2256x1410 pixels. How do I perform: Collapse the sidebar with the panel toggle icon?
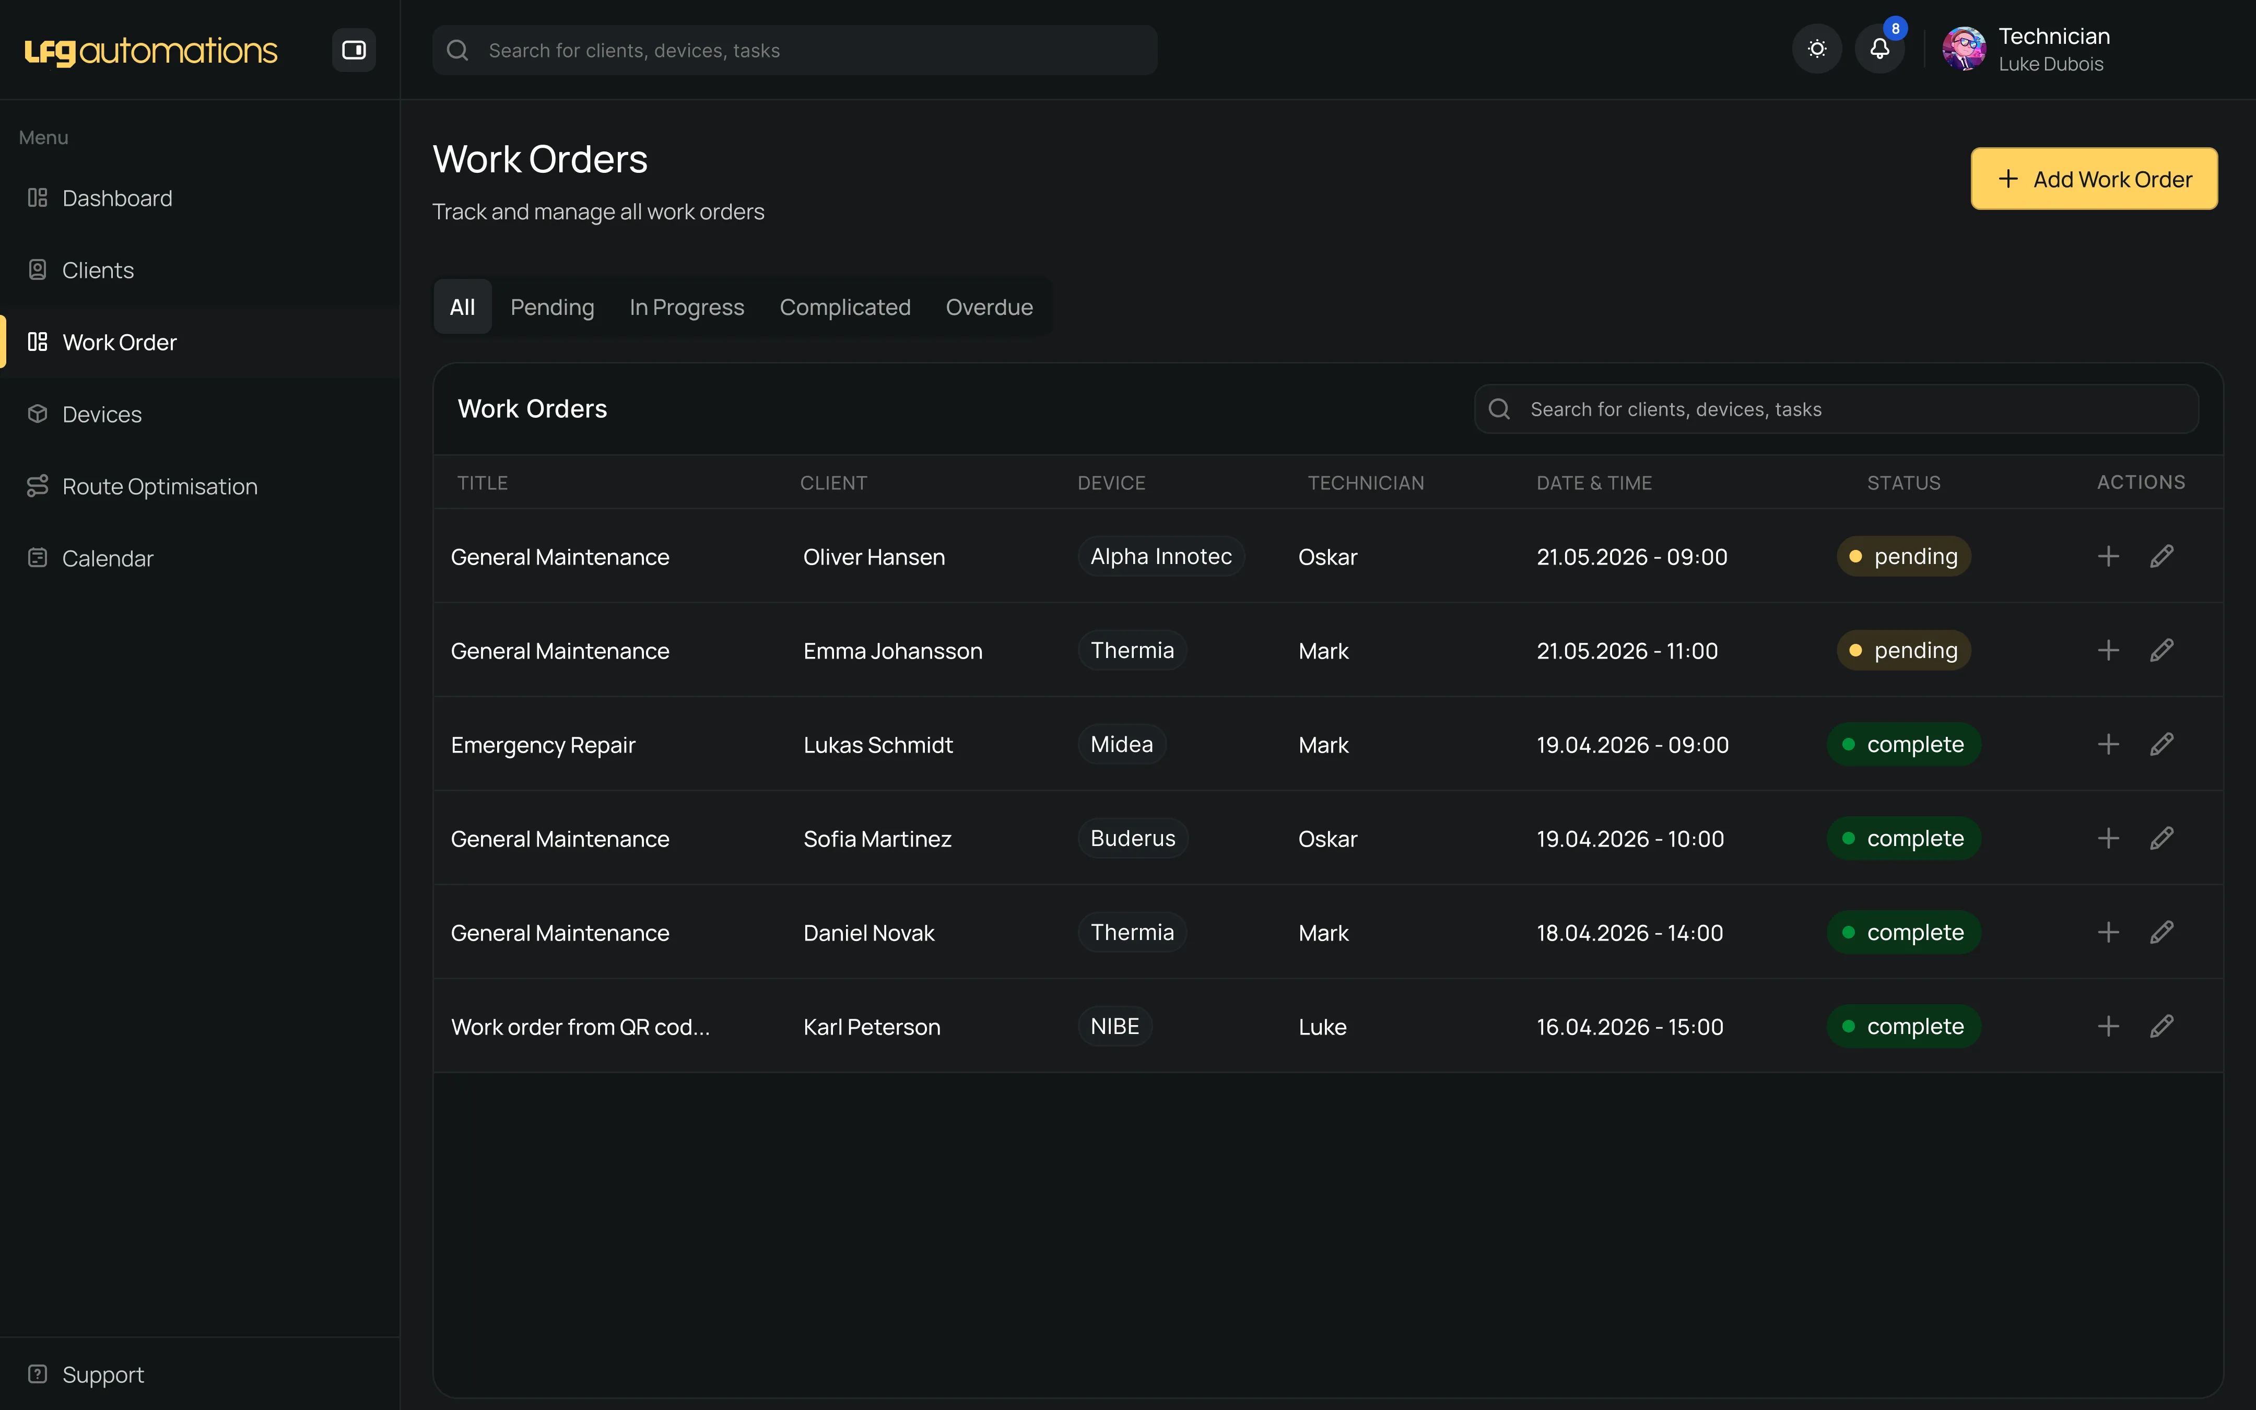(x=354, y=50)
